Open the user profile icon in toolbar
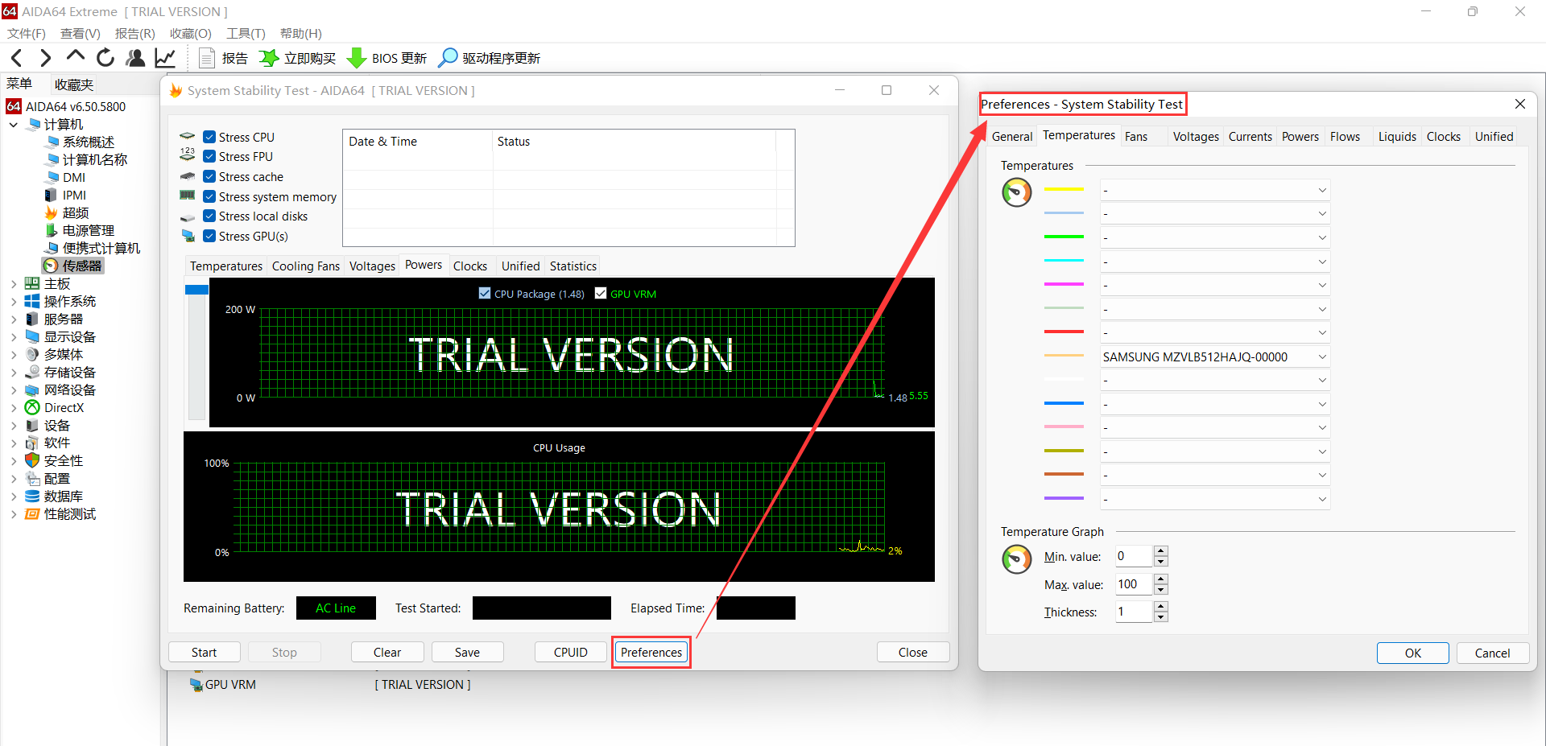Image resolution: width=1546 pixels, height=746 pixels. 136,58
